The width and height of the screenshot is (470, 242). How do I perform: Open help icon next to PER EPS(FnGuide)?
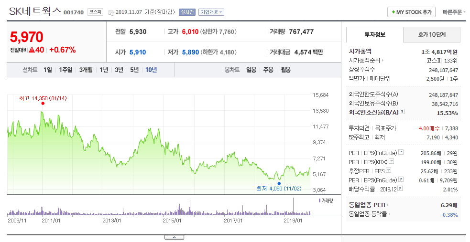pyautogui.click(x=401, y=152)
